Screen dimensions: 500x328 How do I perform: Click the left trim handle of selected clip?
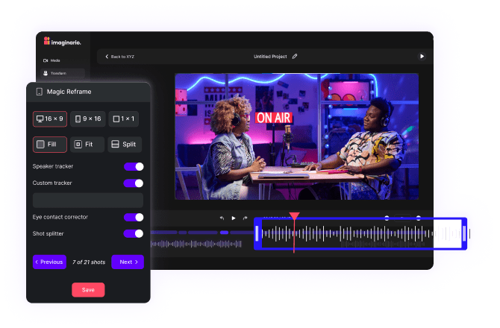257,234
